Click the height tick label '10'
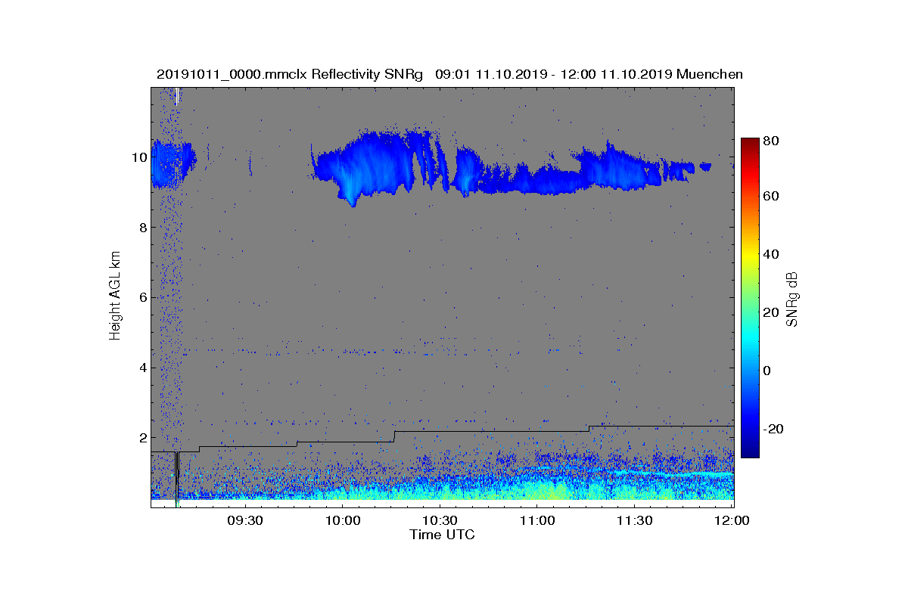The width and height of the screenshot is (908, 605). coord(138,157)
